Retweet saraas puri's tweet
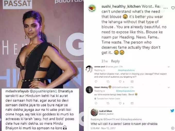Image resolution: width=175 pixels, height=131 pixels. point(108,81)
